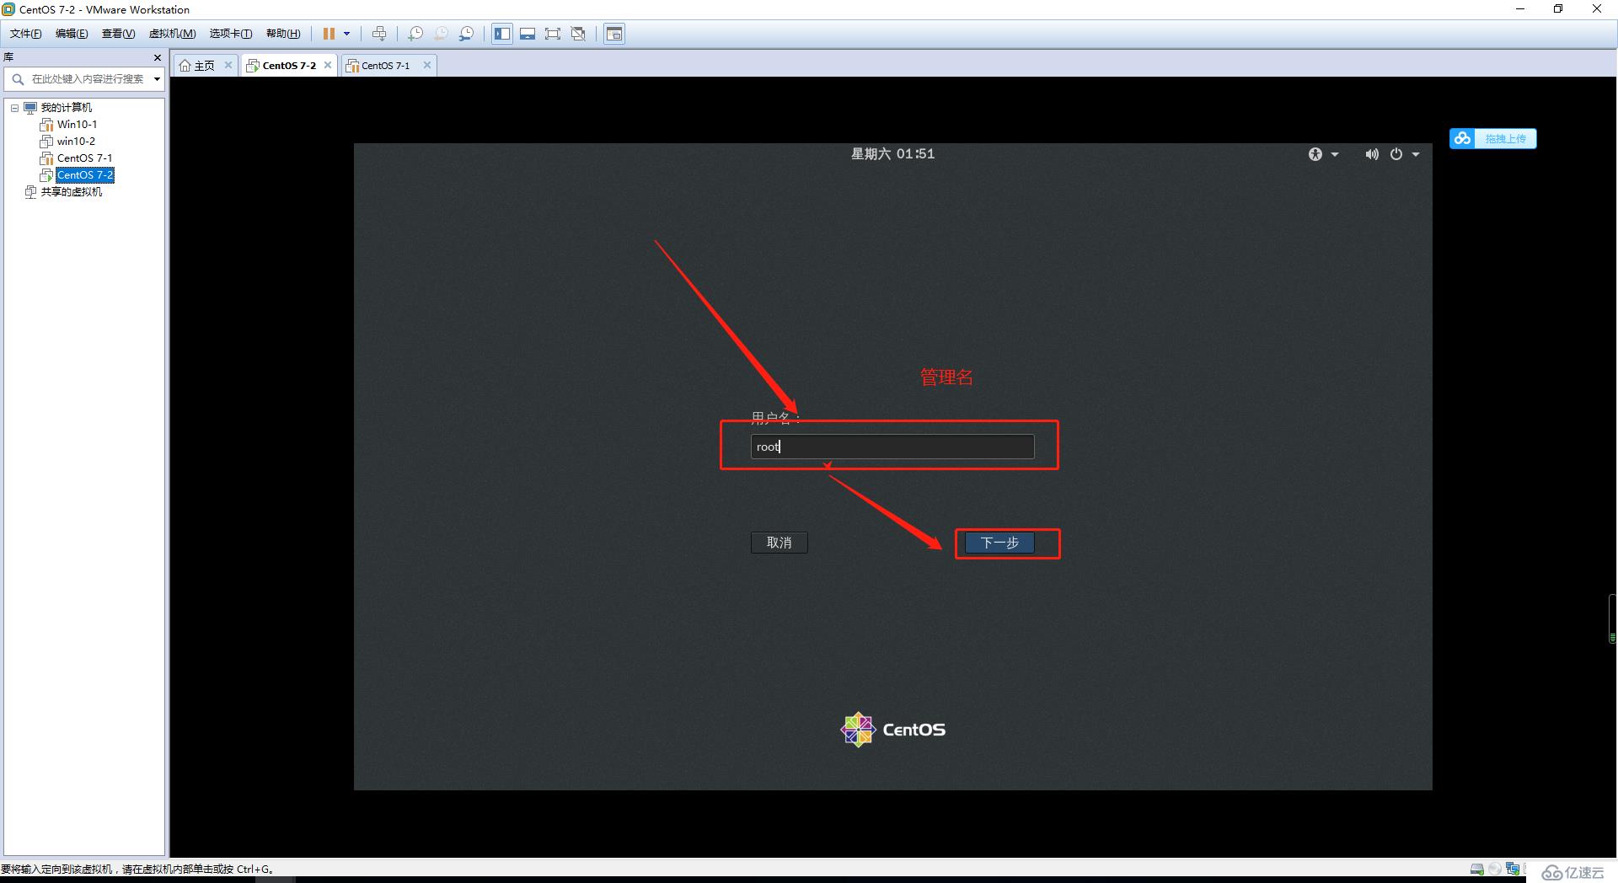The width and height of the screenshot is (1618, 883).
Task: Open the 帮助(H) menu
Action: click(283, 34)
